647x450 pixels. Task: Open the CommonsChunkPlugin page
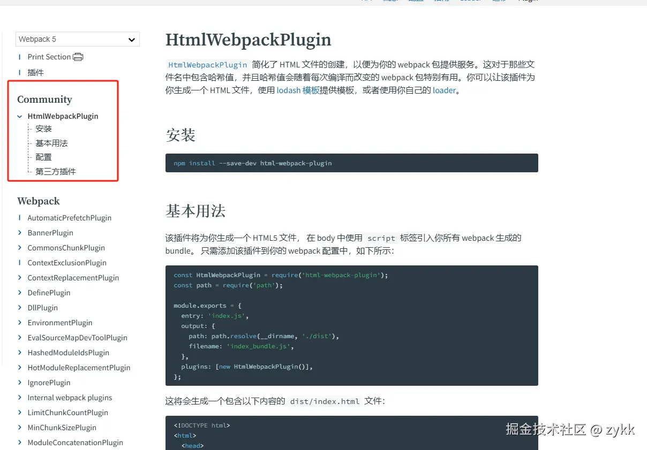(66, 248)
